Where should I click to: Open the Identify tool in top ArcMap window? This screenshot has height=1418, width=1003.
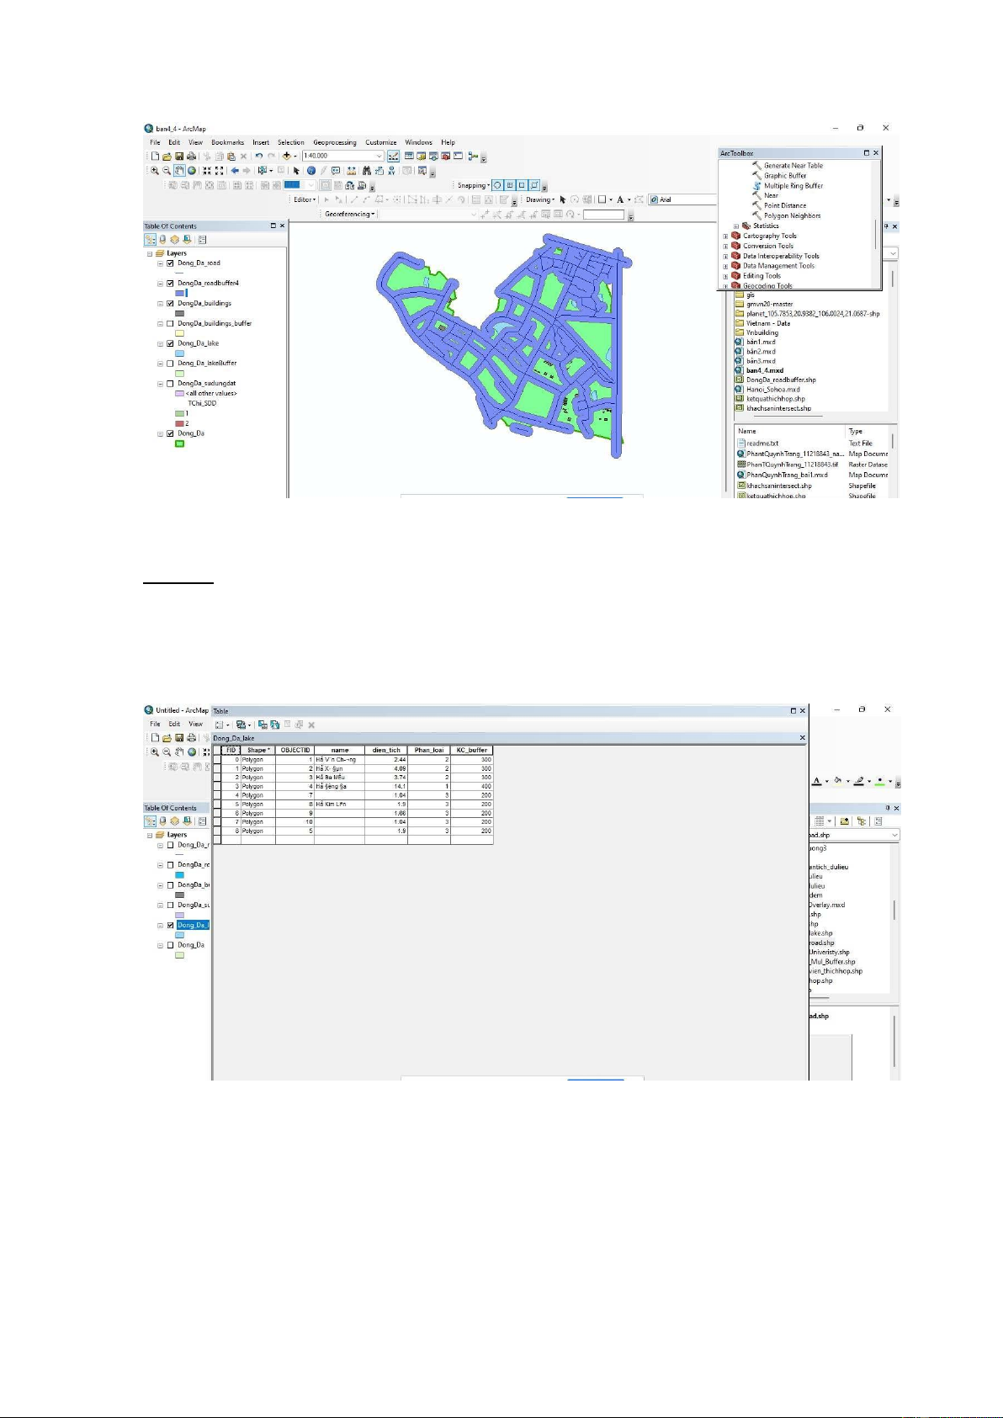[x=310, y=170]
